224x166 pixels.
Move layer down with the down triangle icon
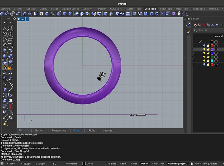217,25
